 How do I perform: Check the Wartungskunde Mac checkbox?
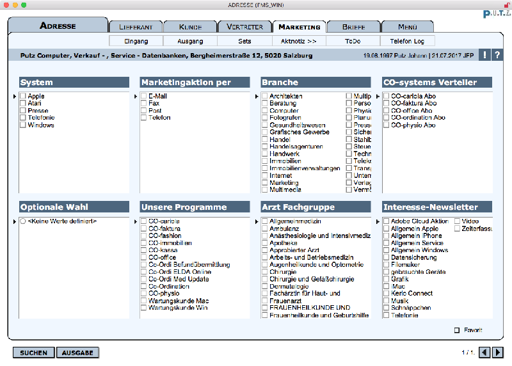(x=143, y=301)
